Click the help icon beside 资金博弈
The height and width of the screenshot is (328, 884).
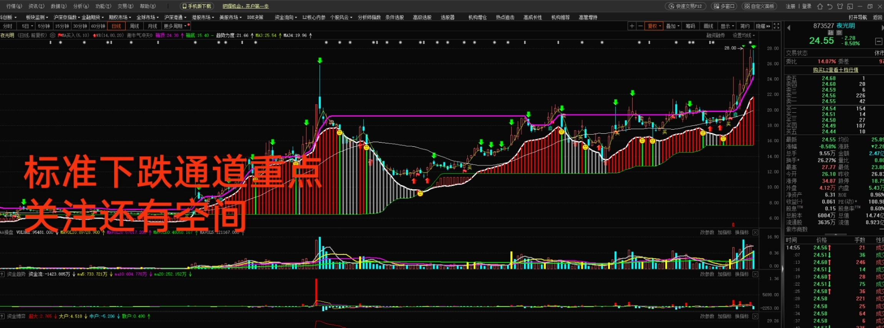coord(2,317)
